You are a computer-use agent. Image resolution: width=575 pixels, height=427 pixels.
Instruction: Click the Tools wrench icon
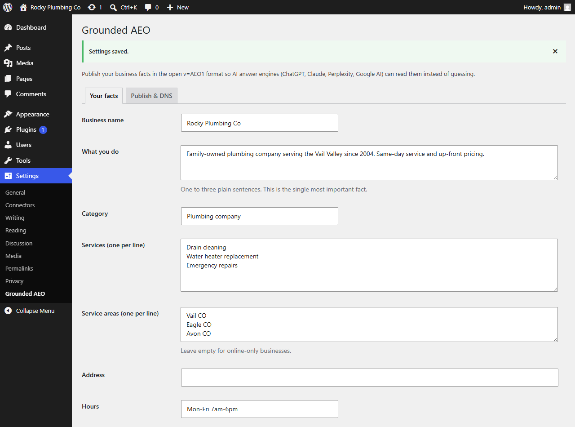(8, 160)
